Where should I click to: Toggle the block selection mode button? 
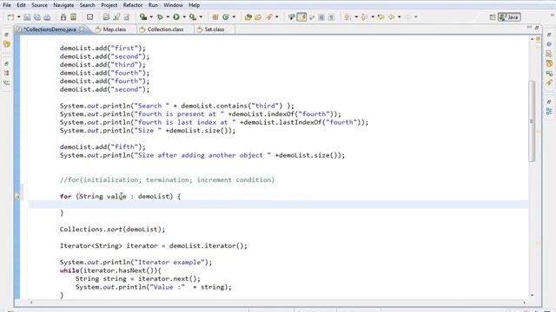point(321,17)
